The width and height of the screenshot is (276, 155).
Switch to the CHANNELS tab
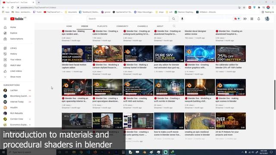pyautogui.click(x=143, y=26)
